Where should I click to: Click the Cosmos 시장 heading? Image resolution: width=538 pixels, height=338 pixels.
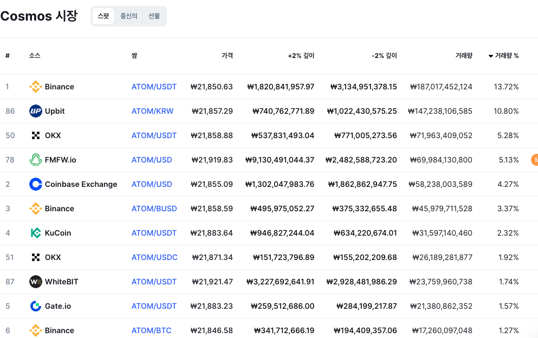(x=39, y=16)
